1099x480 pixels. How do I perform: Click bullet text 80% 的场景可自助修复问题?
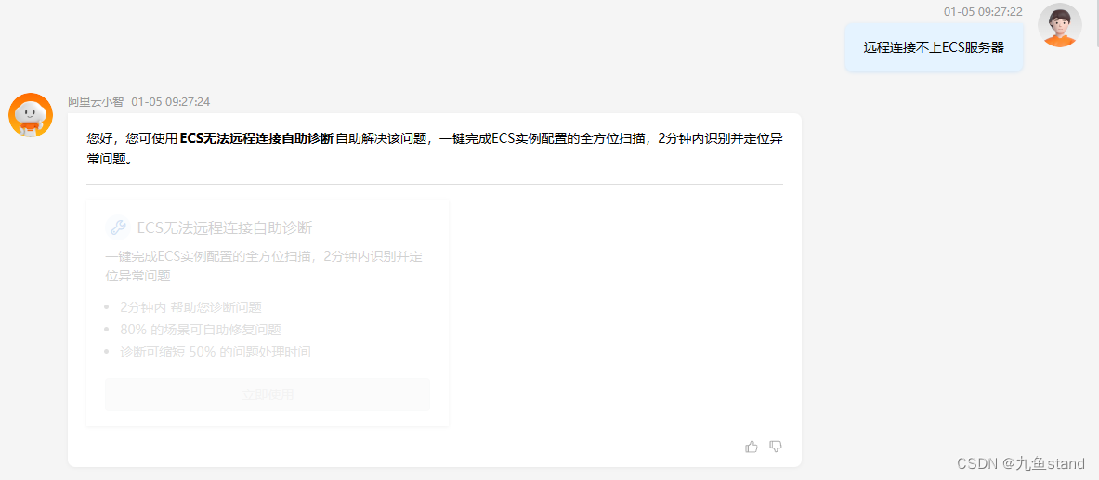click(201, 330)
